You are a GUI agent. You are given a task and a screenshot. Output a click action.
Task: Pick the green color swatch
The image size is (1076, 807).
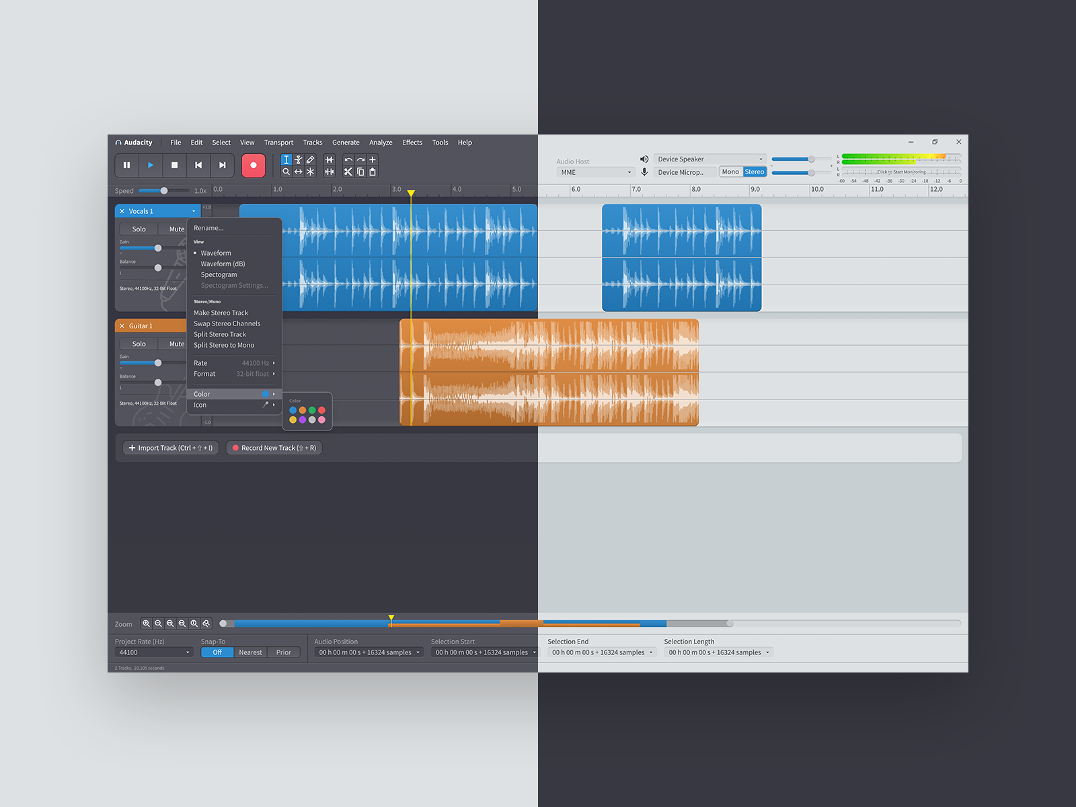point(312,410)
